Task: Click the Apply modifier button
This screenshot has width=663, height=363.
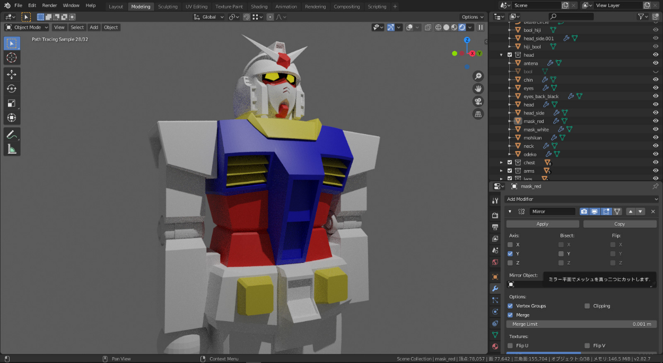Action: point(542,224)
